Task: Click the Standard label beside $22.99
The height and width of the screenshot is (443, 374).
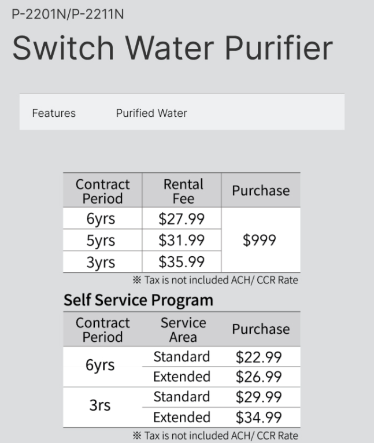Action: (x=182, y=357)
